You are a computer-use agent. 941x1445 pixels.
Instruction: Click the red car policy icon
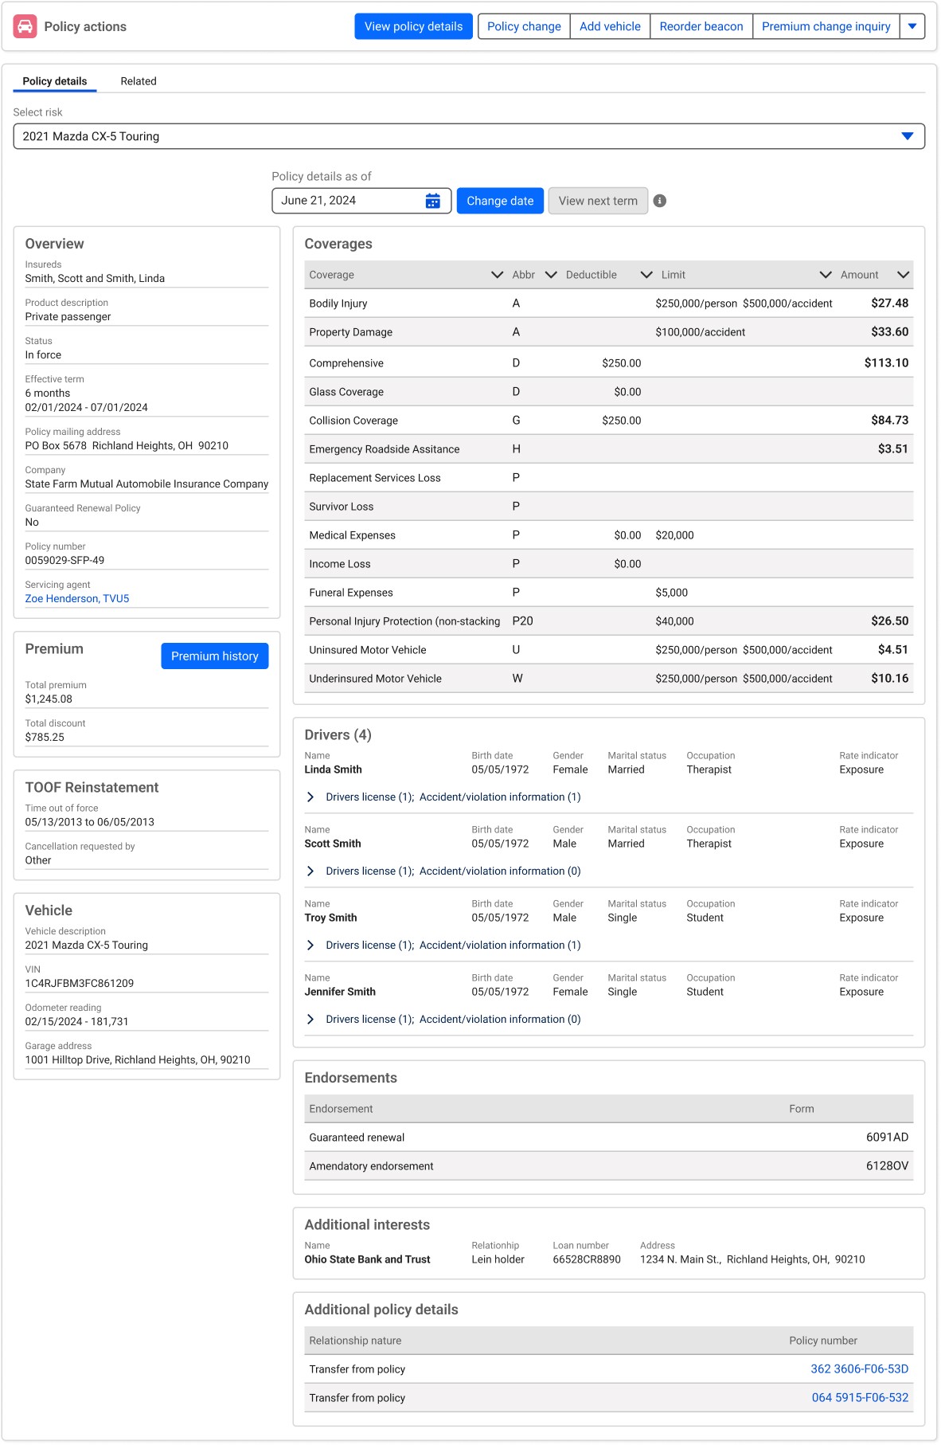click(x=25, y=26)
